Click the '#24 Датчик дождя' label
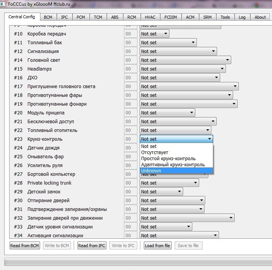The width and height of the screenshot is (272, 270). pyautogui.click(x=37, y=148)
